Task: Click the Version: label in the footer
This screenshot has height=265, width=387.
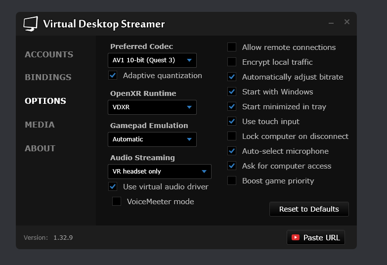Action: coord(36,238)
